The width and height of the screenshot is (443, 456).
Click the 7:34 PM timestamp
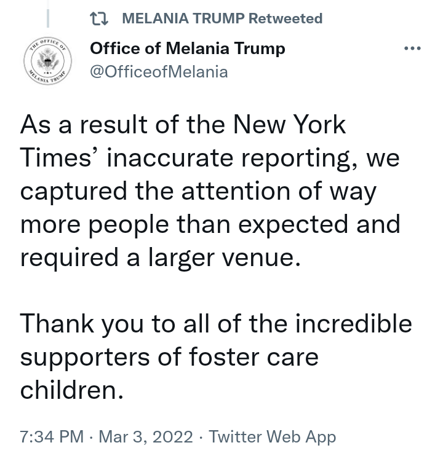point(52,436)
